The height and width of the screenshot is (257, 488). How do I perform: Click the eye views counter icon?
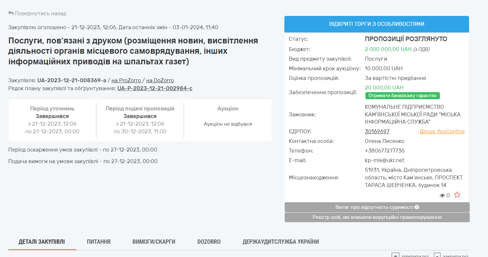click(442, 196)
